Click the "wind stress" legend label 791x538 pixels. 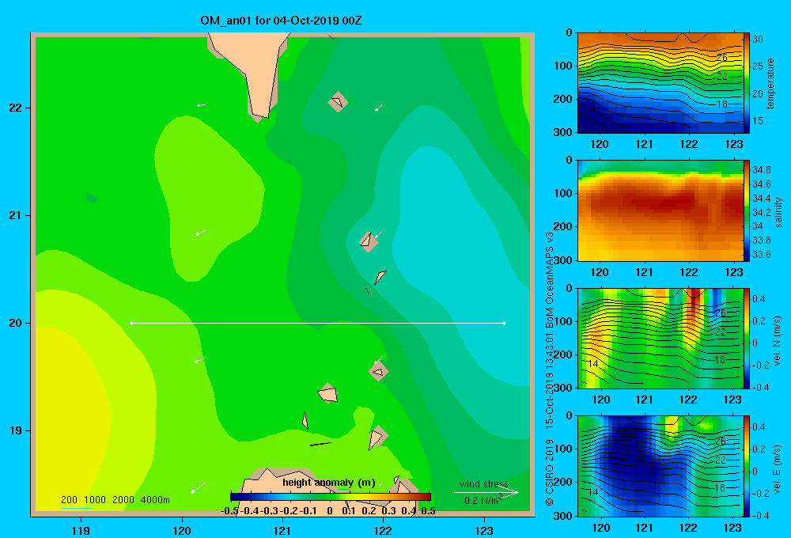[x=484, y=483]
